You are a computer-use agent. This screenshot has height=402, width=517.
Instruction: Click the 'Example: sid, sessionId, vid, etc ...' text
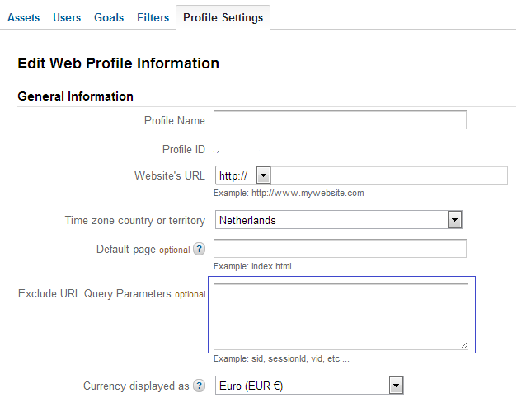[281, 358]
